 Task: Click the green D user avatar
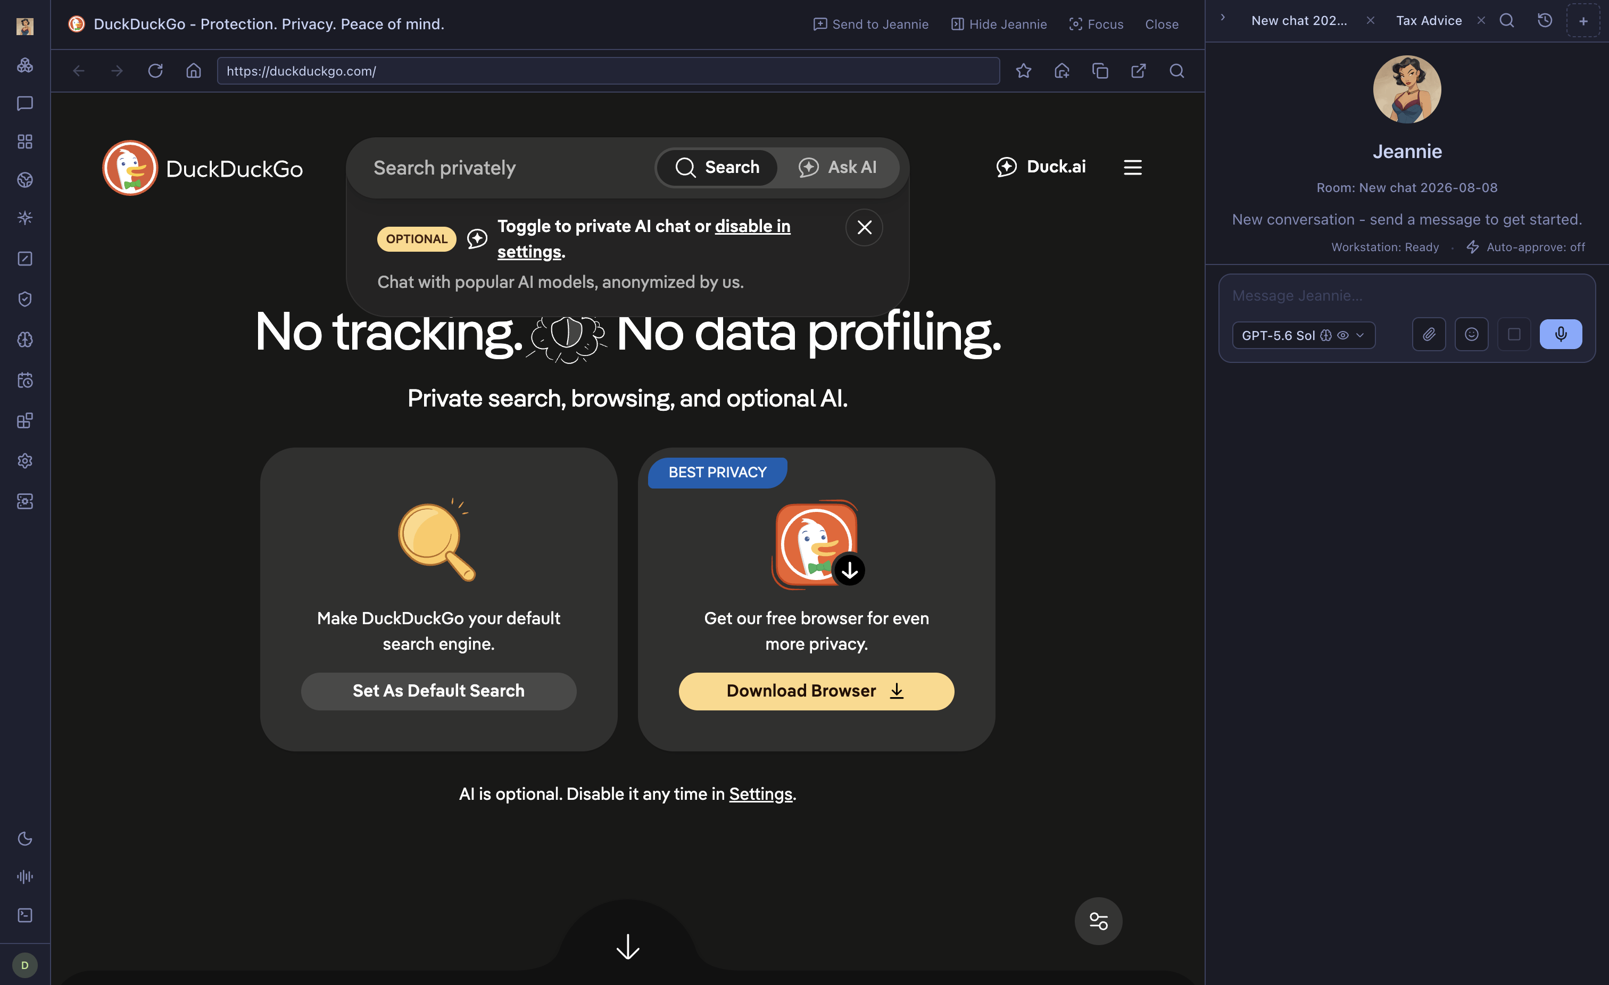pos(25,965)
